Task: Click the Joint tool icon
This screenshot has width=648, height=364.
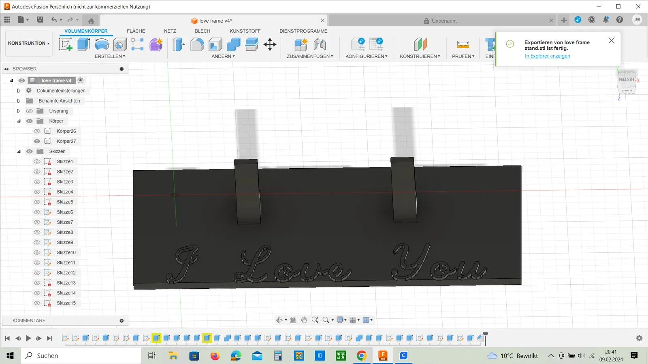Action: tap(320, 44)
